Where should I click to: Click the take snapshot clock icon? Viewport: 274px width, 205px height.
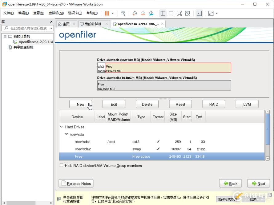coord(135,13)
